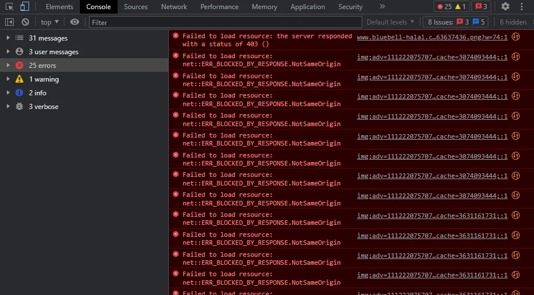Select the 1 warning sidebar row
534x295 pixels.
pyautogui.click(x=84, y=79)
